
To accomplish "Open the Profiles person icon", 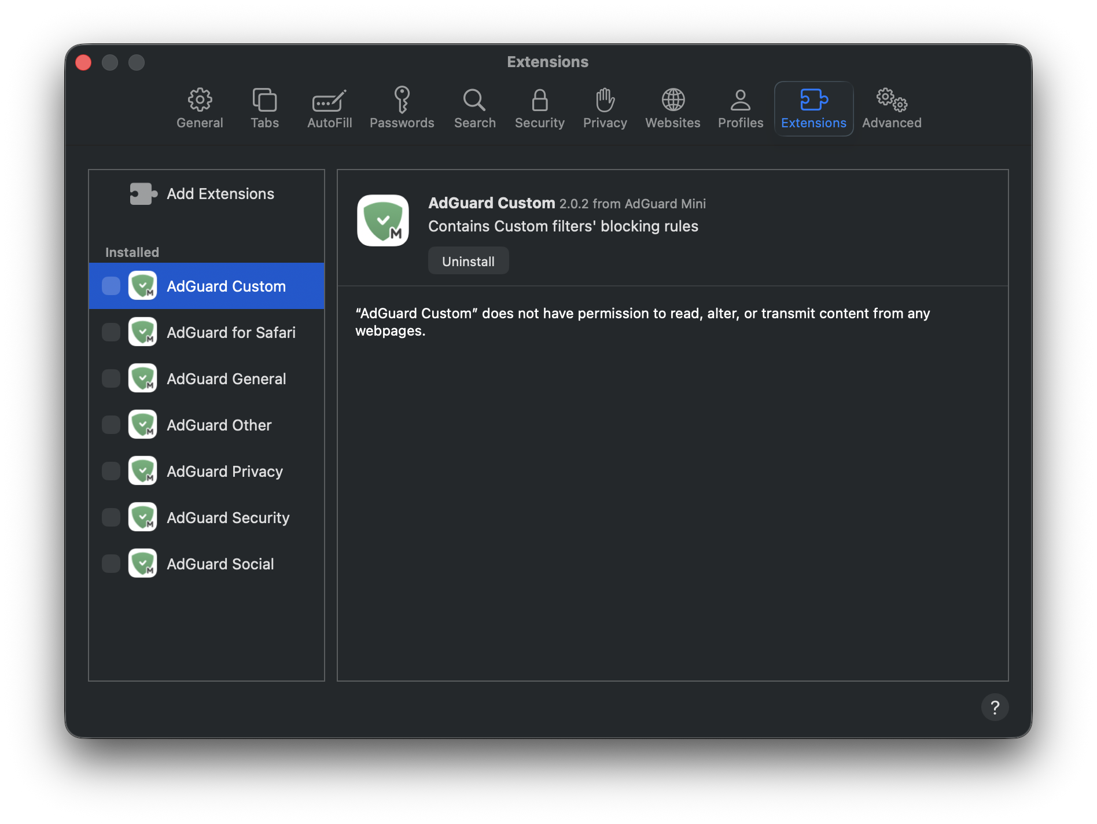I will pyautogui.click(x=741, y=100).
